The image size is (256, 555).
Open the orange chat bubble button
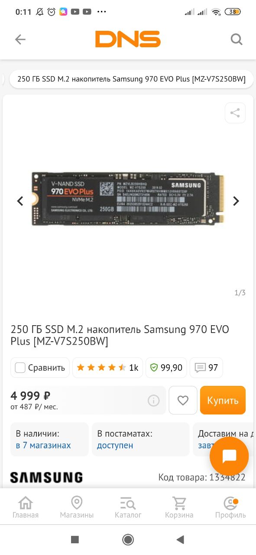[x=229, y=456]
